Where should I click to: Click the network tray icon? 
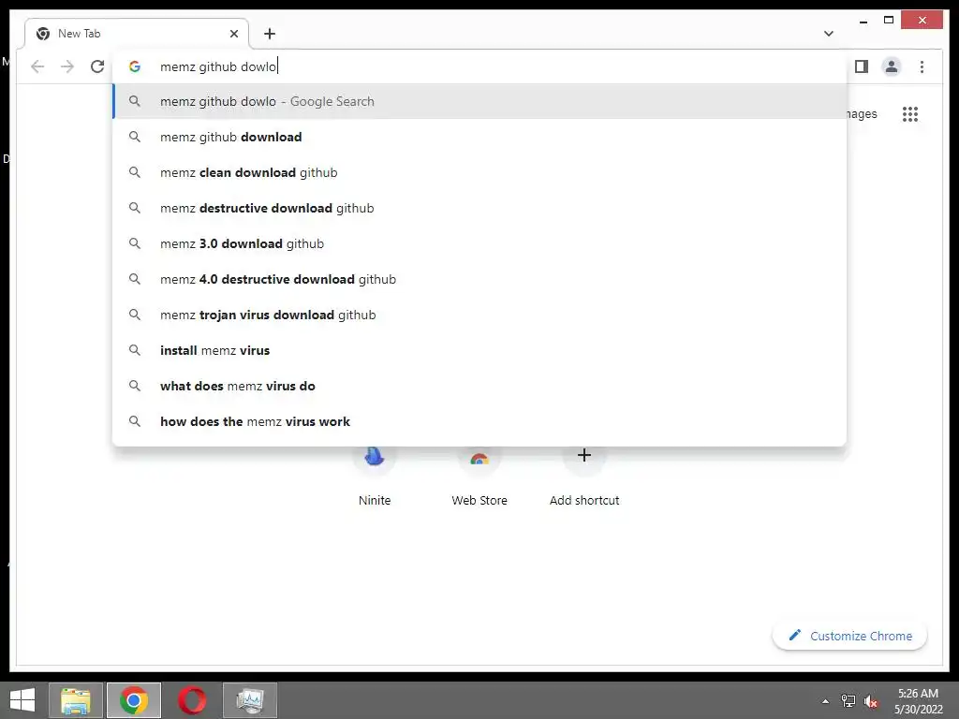point(848,701)
